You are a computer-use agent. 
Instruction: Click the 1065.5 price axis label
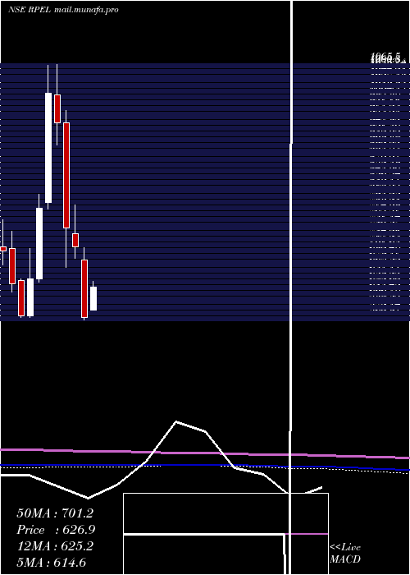388,58
